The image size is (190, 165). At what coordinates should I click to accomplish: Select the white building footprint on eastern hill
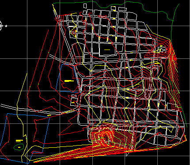[x=162, y=50]
